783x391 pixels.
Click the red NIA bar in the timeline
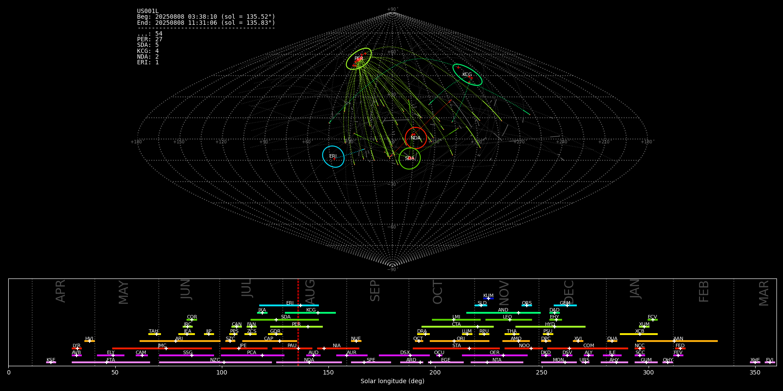click(338, 348)
